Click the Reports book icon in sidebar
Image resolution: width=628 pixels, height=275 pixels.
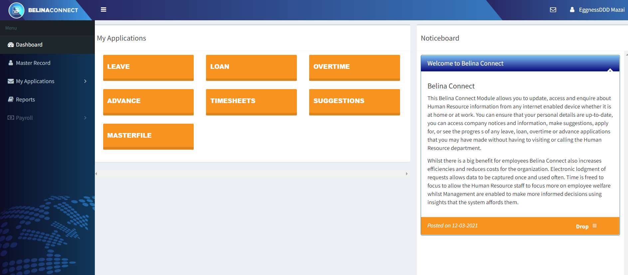[11, 99]
